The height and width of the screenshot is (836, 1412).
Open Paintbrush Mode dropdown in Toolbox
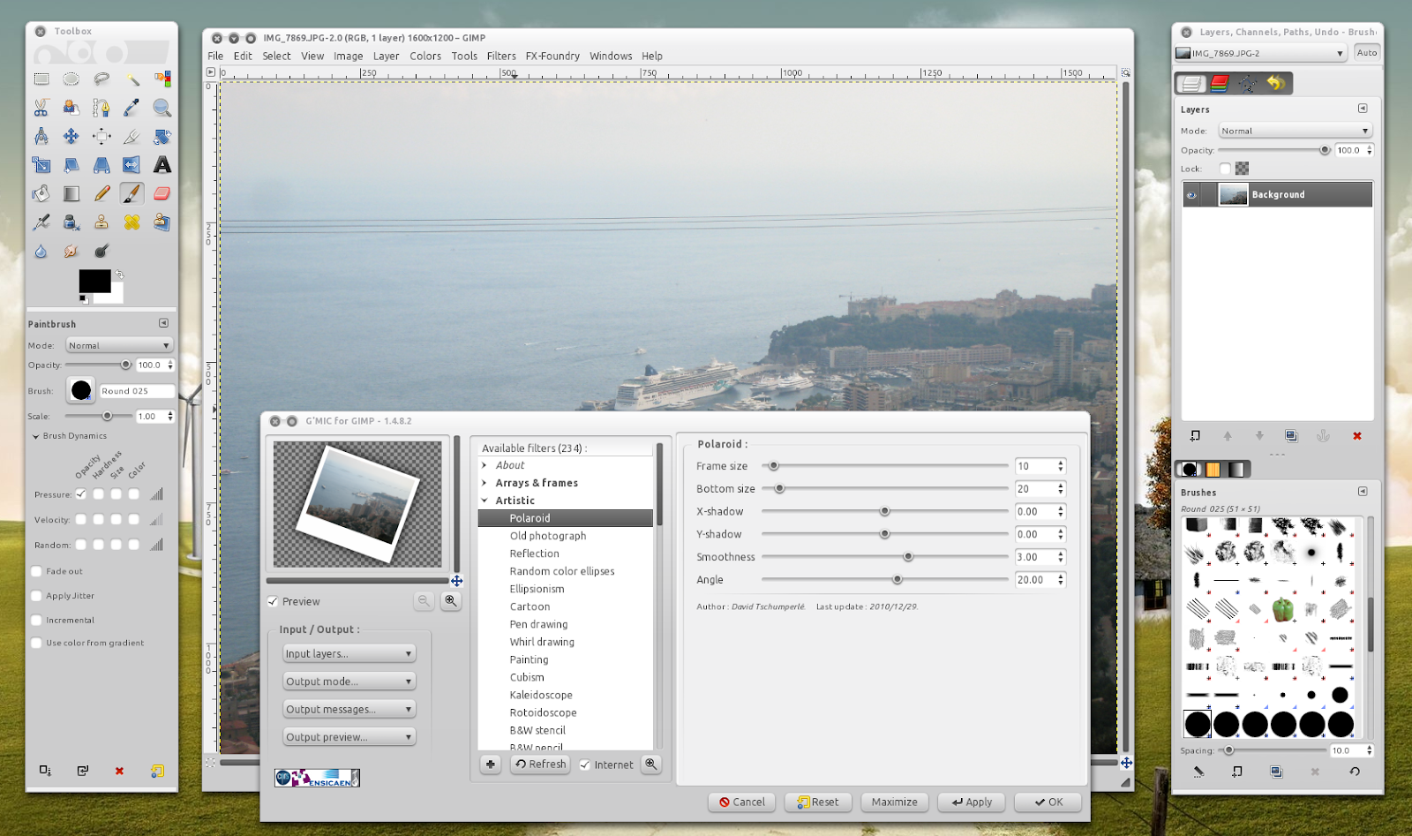coord(119,346)
